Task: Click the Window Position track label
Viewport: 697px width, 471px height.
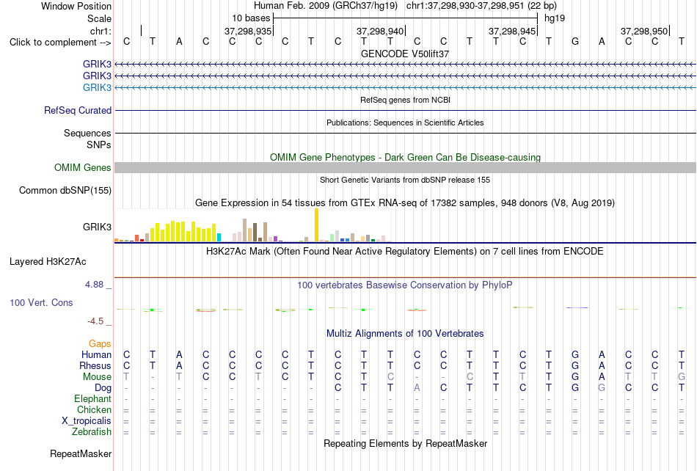Action: [x=76, y=6]
